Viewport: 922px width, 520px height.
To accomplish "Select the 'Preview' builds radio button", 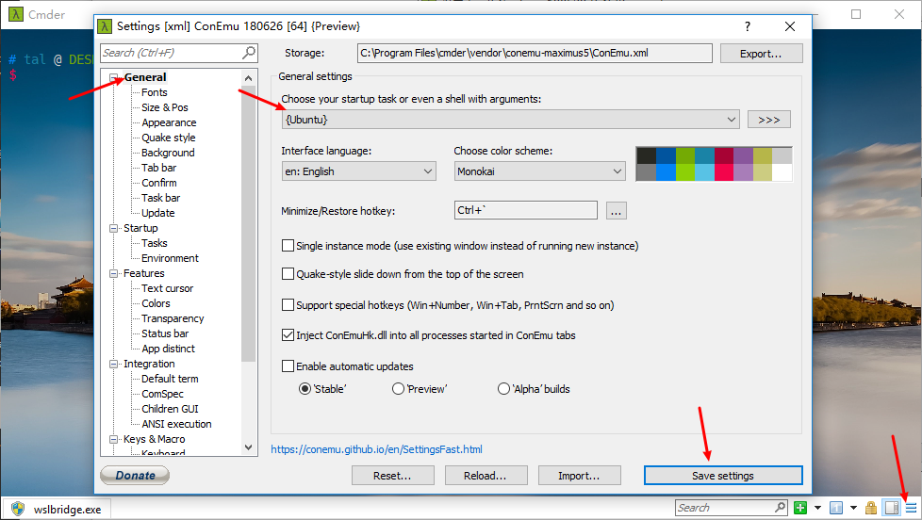I will (x=398, y=389).
